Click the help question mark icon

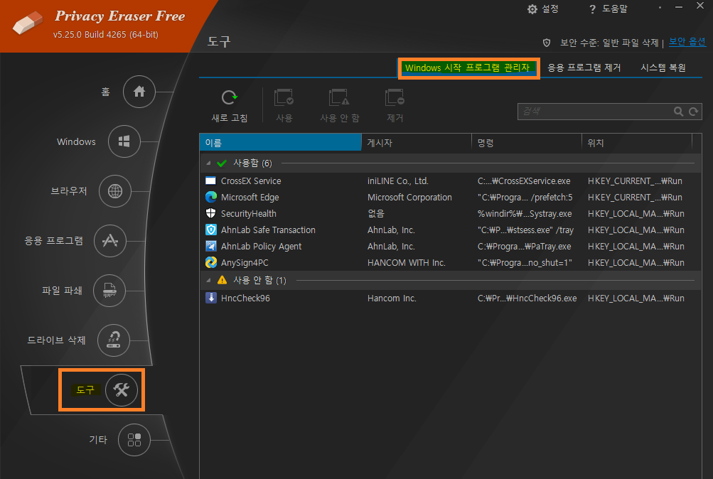point(592,9)
